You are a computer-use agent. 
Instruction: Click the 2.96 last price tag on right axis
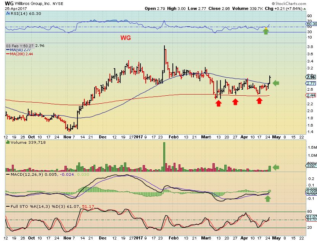tap(311, 77)
